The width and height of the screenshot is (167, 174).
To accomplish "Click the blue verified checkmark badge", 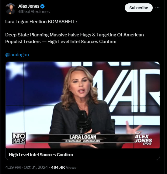I will 42,6.
